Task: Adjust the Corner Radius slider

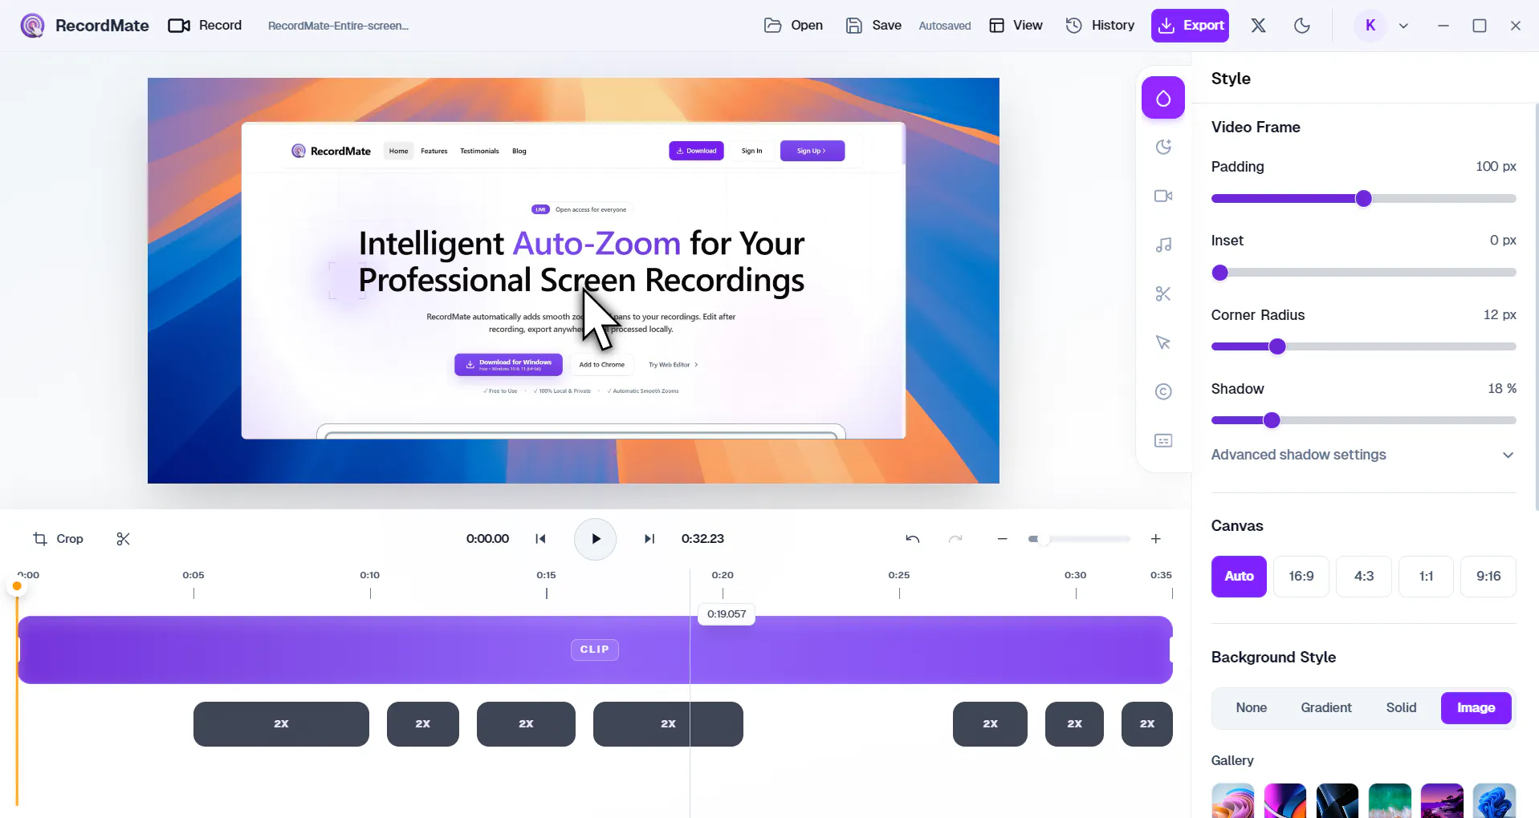Action: coord(1363,346)
